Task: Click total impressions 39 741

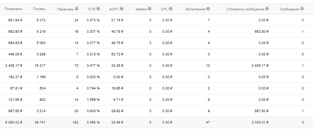Action: 40,122
